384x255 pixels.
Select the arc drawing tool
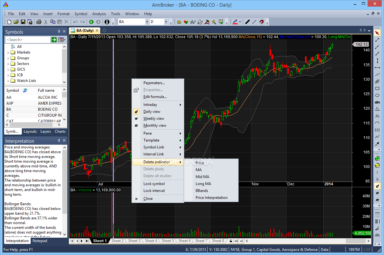coord(377,123)
